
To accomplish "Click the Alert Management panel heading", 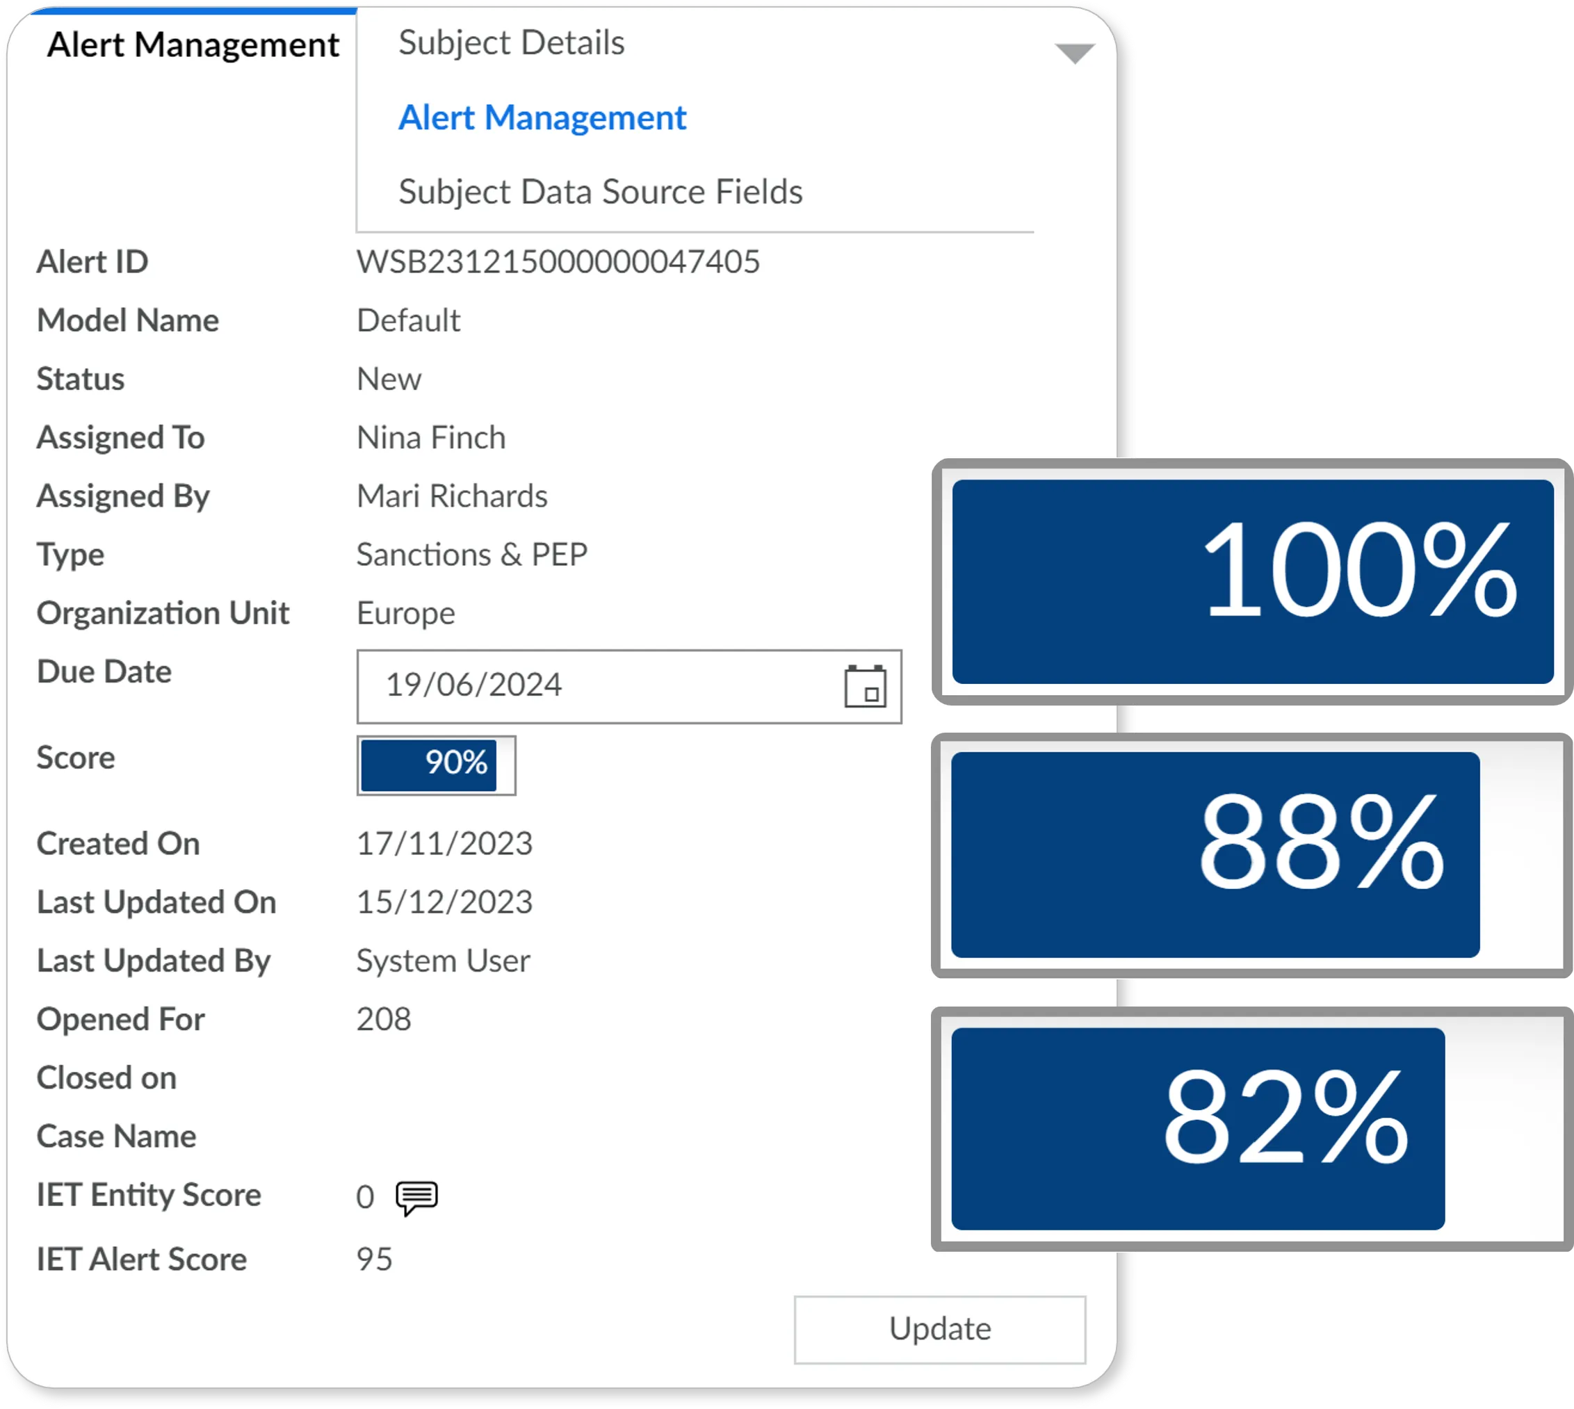I will pos(193,45).
